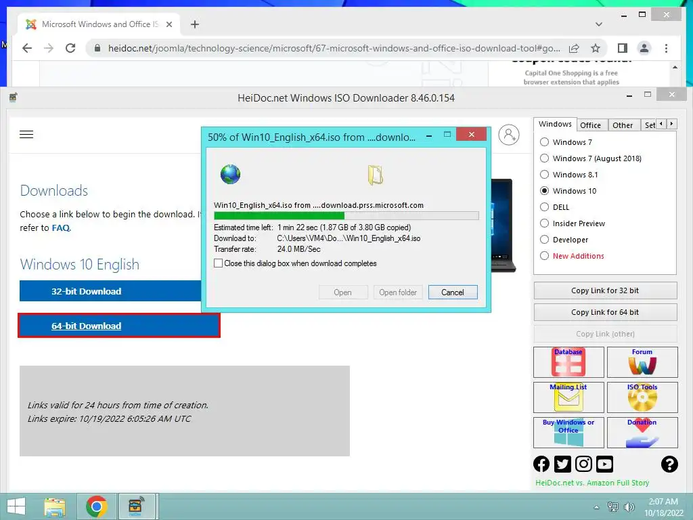The image size is (693, 520).
Task: Open Chrome three-dot menu
Action: (666, 48)
